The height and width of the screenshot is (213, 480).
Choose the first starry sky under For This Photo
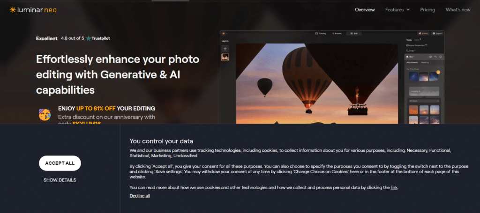[x=413, y=77]
